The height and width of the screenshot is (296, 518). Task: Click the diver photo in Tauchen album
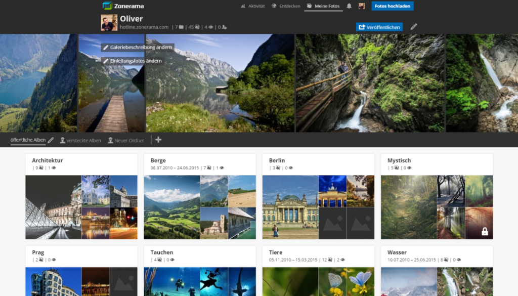tap(172, 281)
